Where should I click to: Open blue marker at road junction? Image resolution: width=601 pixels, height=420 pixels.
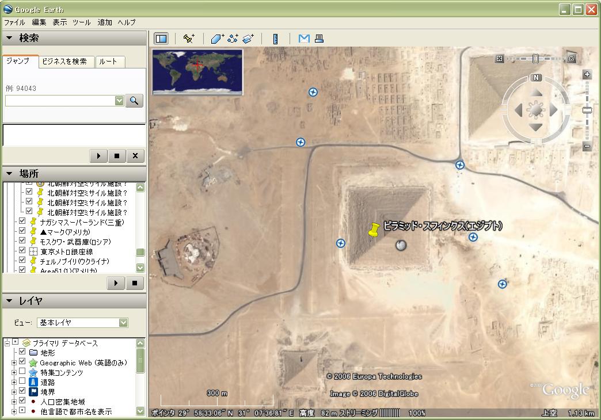pos(459,165)
